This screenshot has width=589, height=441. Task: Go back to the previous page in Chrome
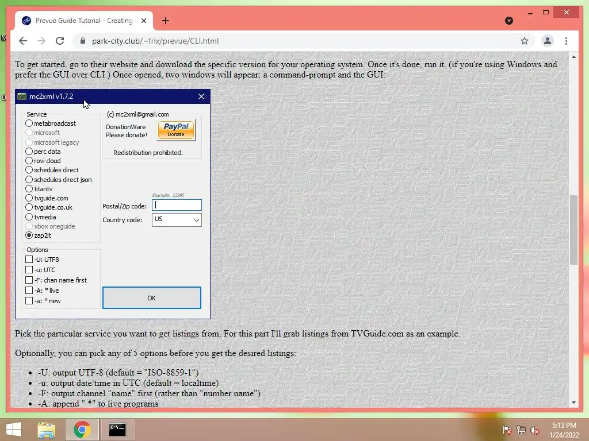pos(23,41)
